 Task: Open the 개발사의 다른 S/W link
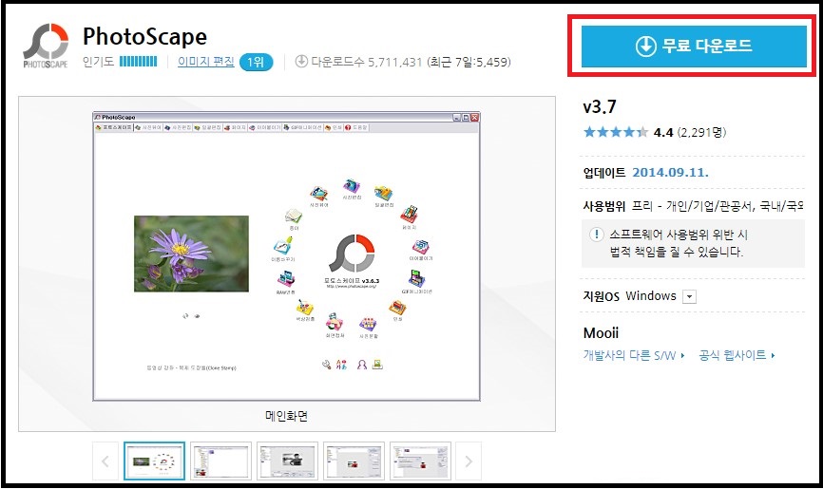pos(634,355)
